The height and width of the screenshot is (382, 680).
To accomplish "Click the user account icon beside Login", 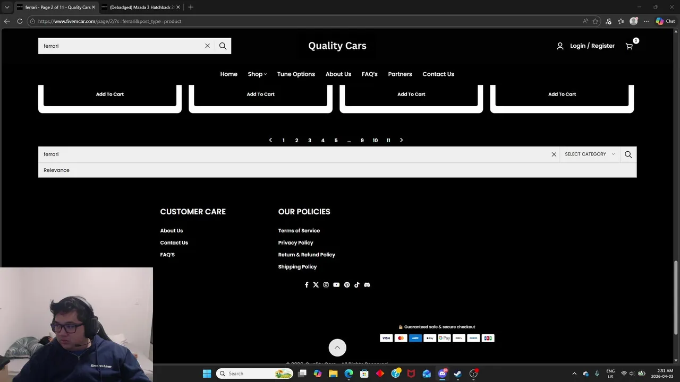I will [x=560, y=46].
